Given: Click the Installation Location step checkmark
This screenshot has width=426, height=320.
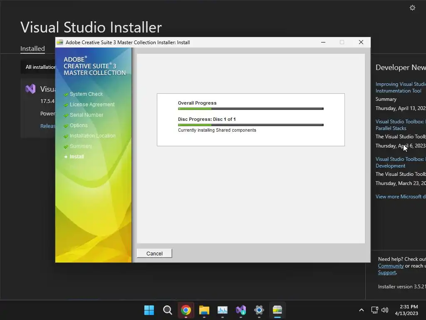Looking at the screenshot, I should coord(66,136).
